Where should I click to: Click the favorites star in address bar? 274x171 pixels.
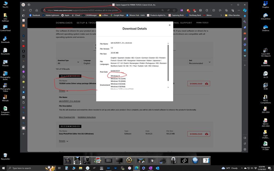tap(174, 10)
